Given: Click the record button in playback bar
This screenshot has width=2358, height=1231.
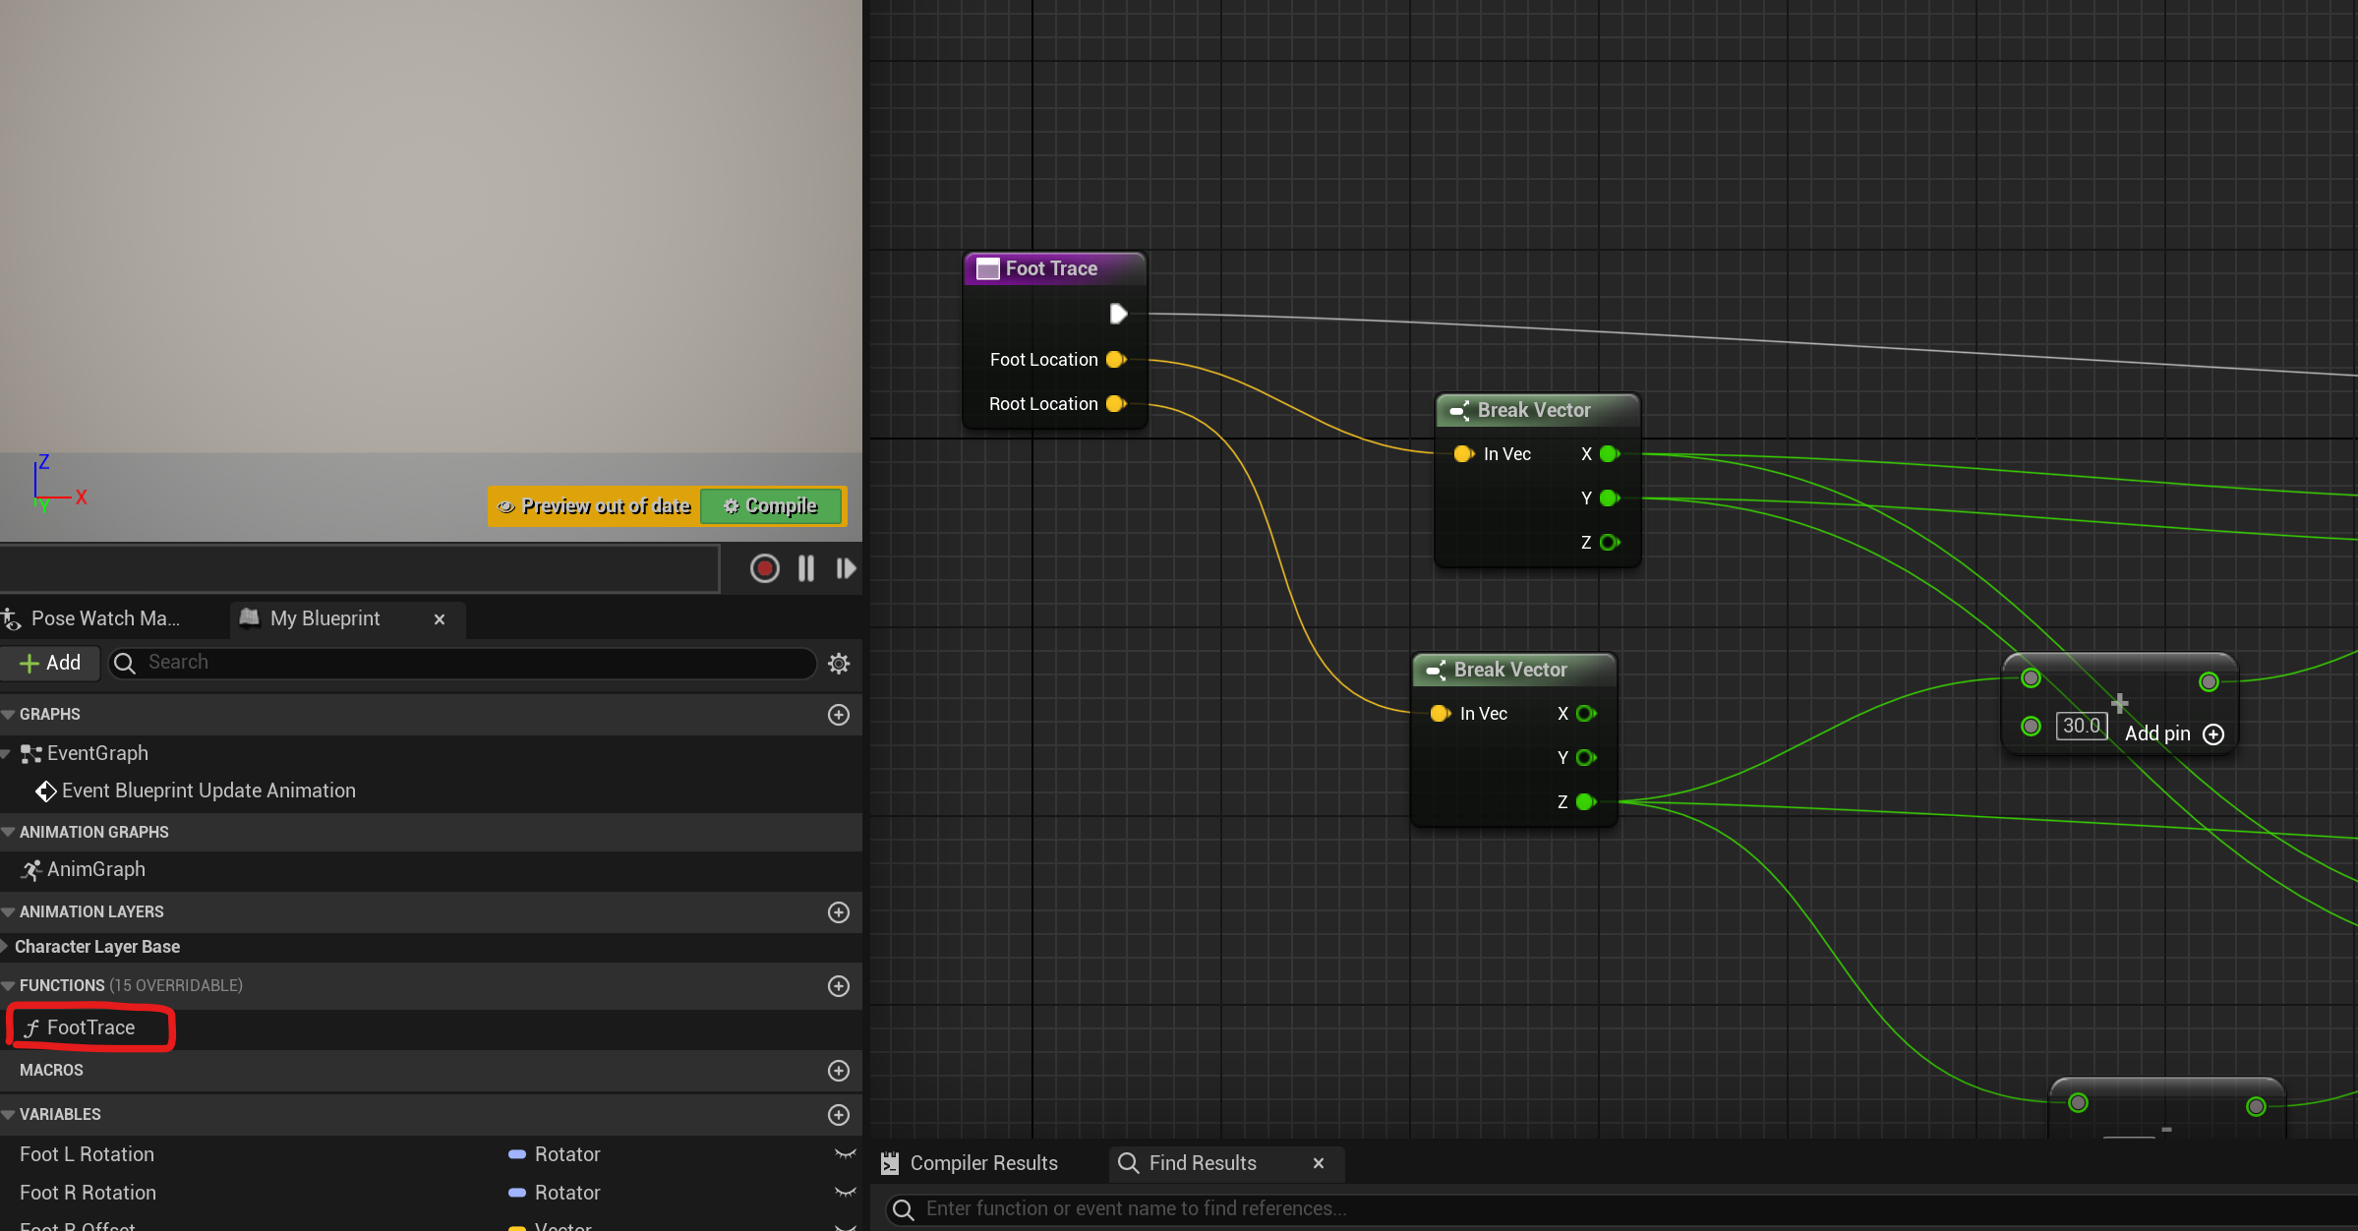Looking at the screenshot, I should tap(764, 568).
